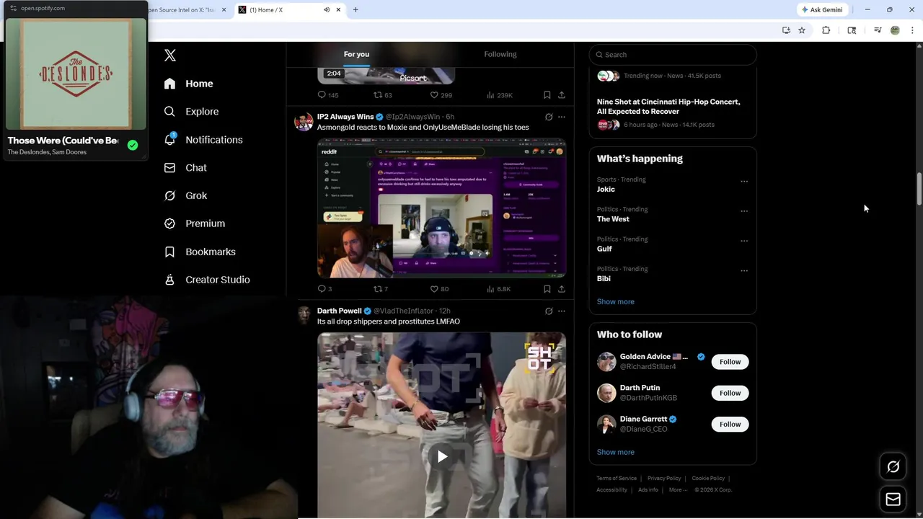Repost the Picsart video post (63)
The width and height of the screenshot is (923, 519).
(x=382, y=95)
